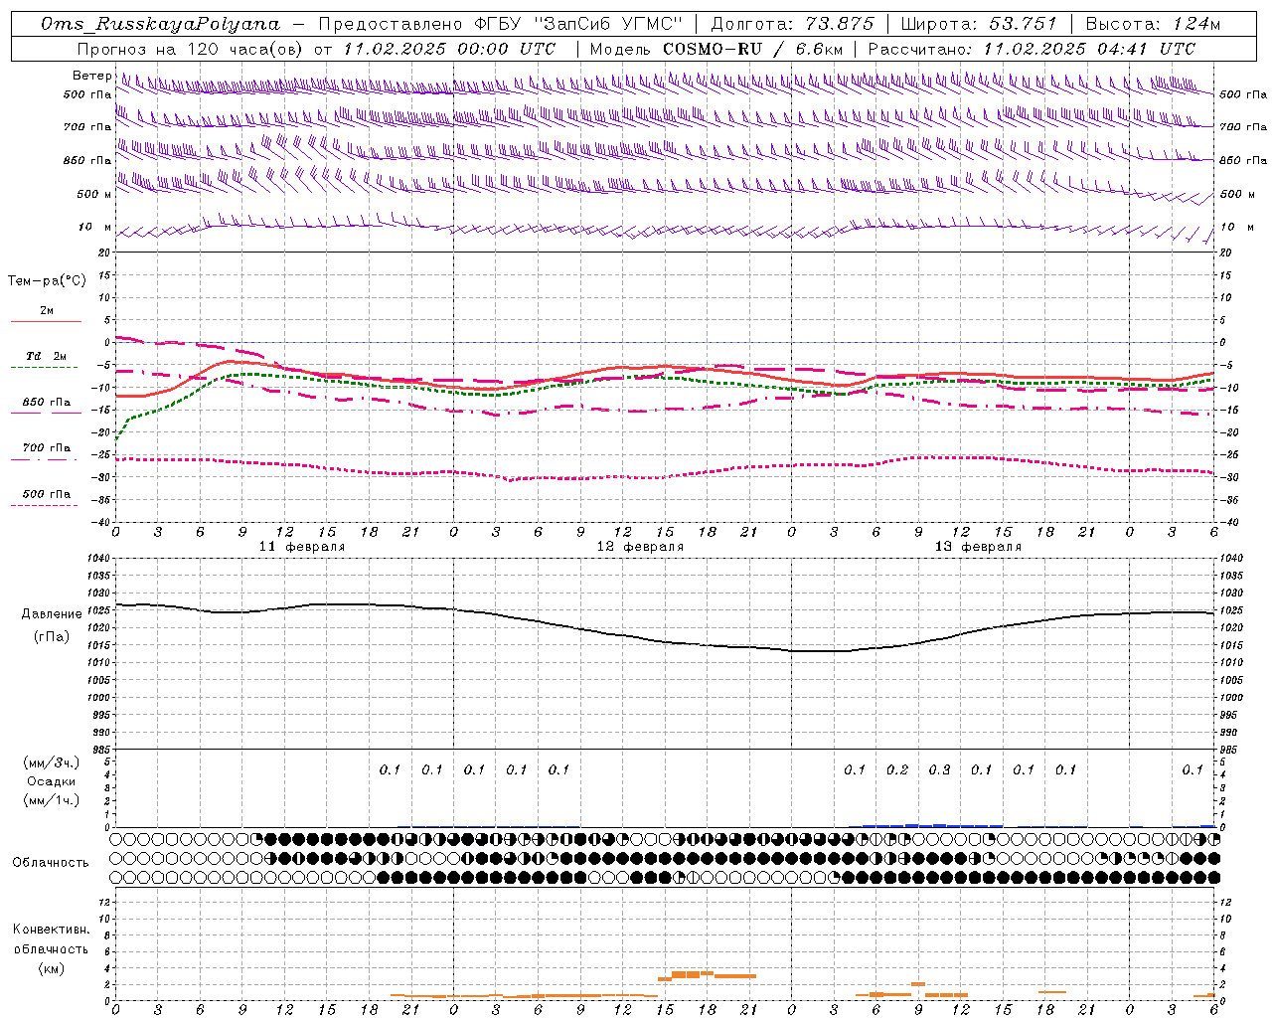
Task: Click the (мм/1ч.) precipitation unit label
Action: tap(51, 800)
